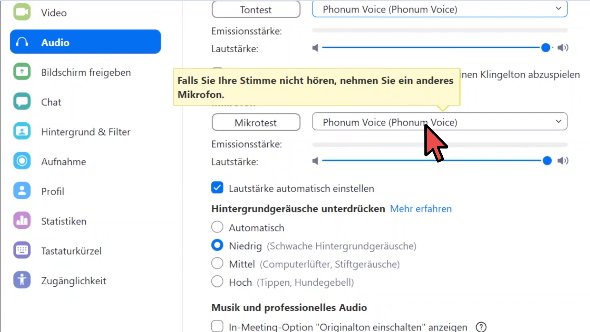Click the Tastaturkürzel keyboard icon
This screenshot has height=332, width=590.
pos(22,250)
